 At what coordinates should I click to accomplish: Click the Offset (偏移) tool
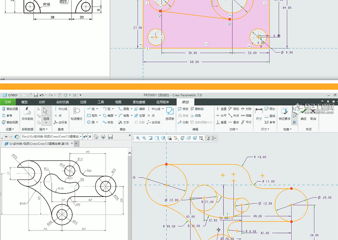[x=140, y=109]
